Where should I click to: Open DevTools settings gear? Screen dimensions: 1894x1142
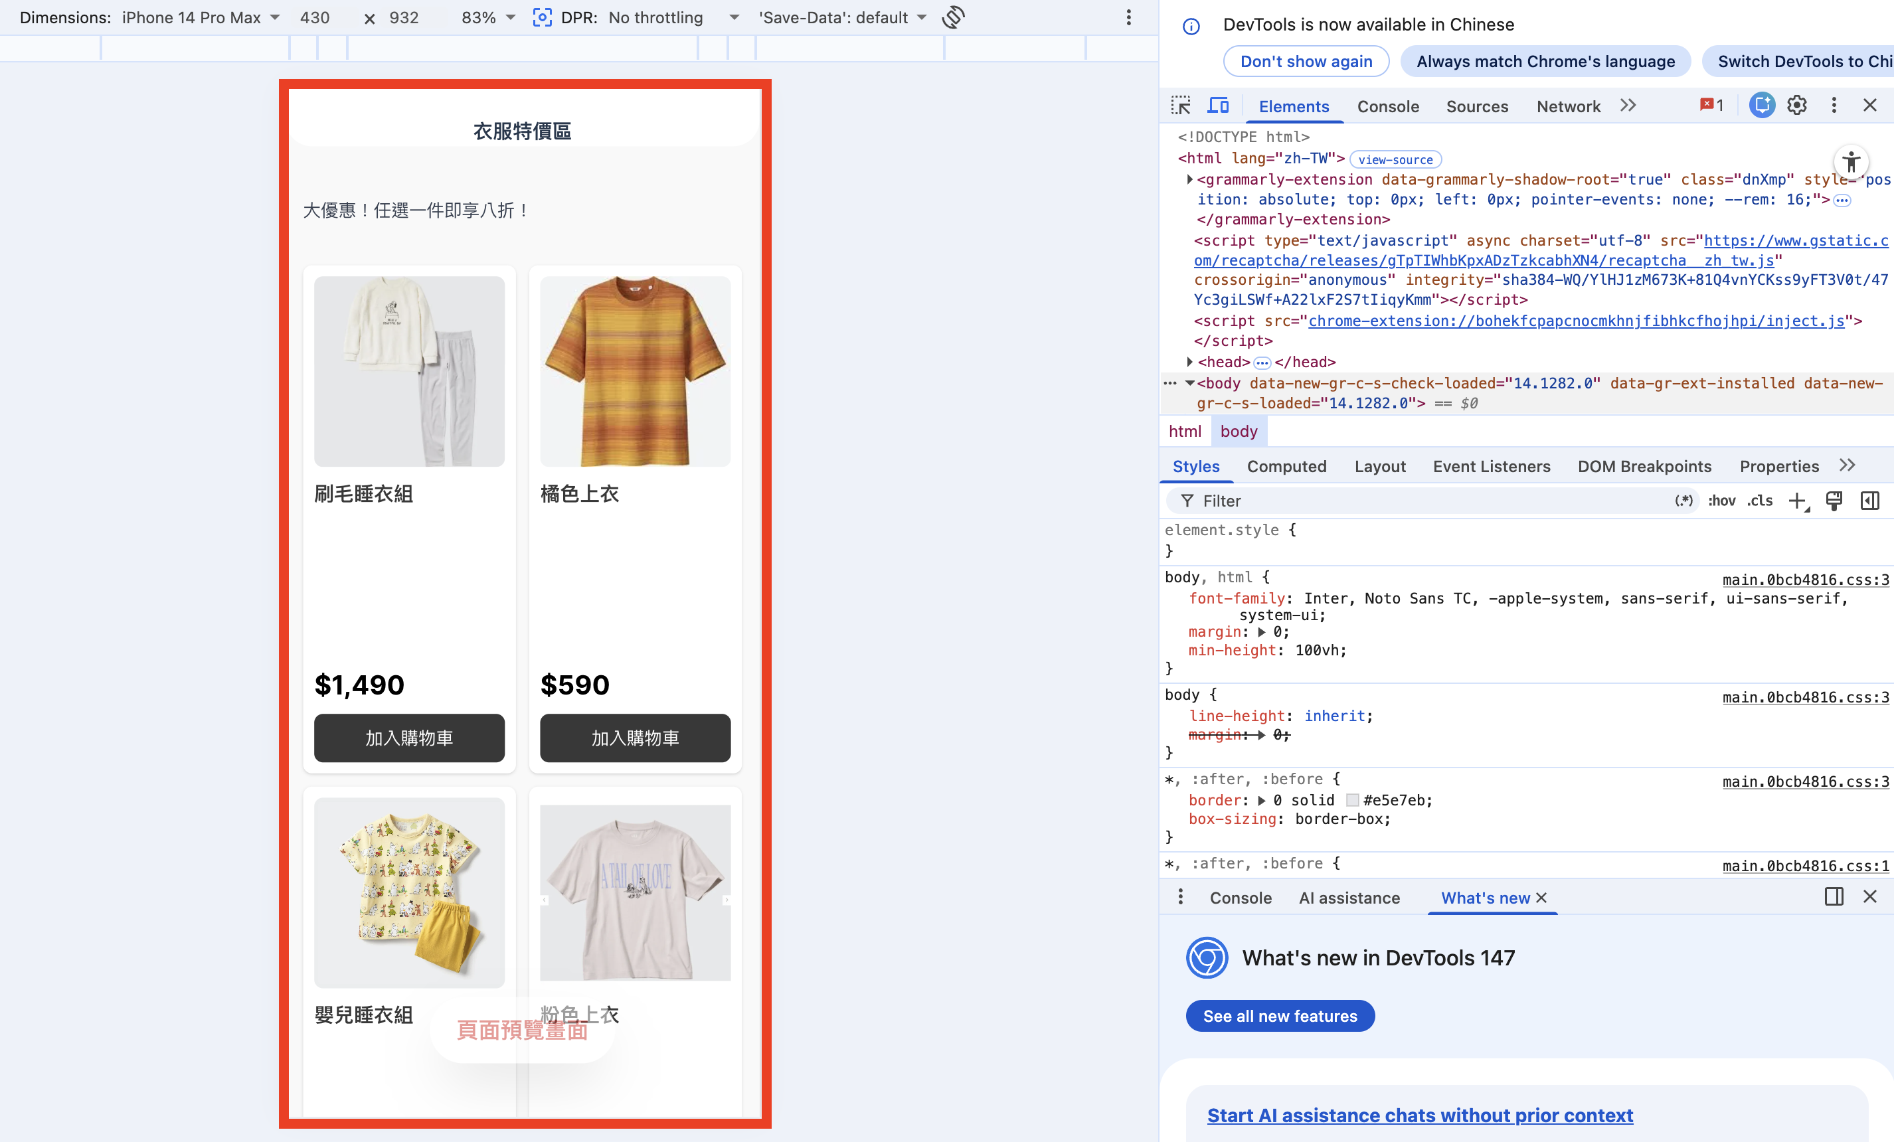pos(1796,106)
